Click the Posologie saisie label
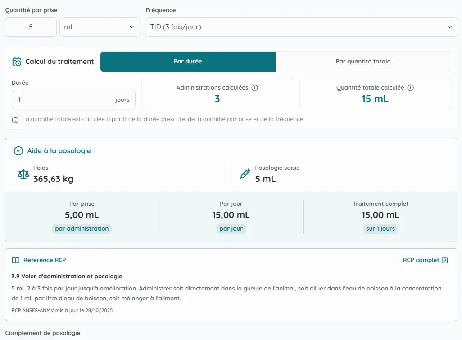This screenshot has height=340, width=462. tap(277, 168)
